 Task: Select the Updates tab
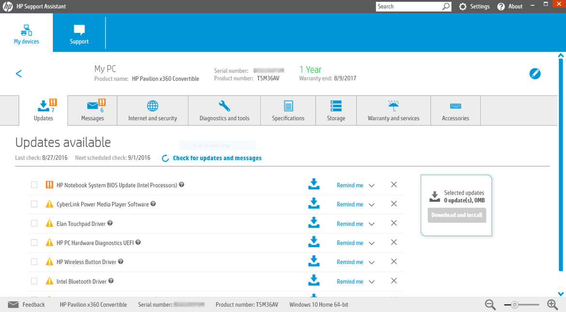pos(43,110)
